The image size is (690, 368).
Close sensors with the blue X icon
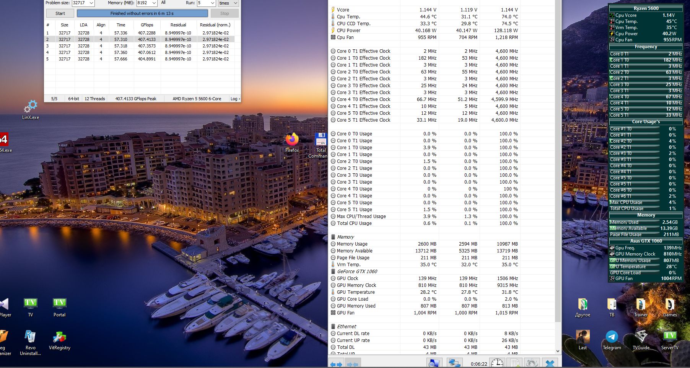(x=550, y=363)
